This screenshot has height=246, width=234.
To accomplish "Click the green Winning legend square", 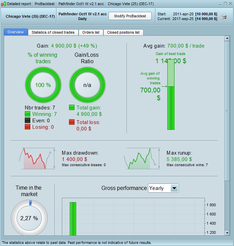I will [28, 114].
